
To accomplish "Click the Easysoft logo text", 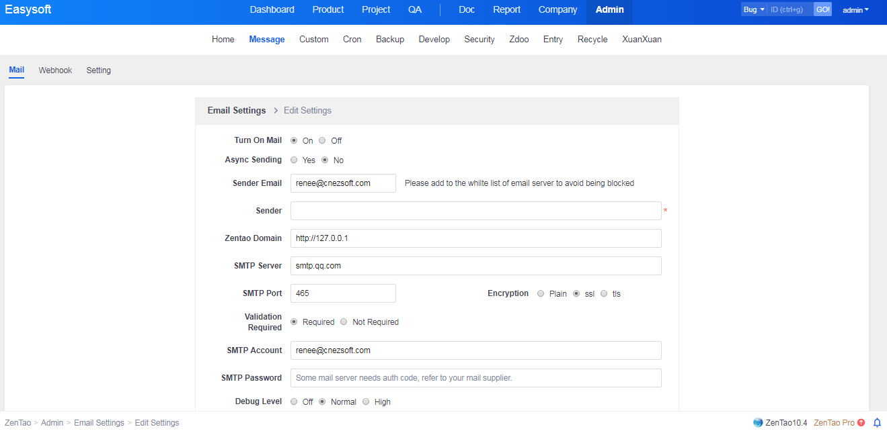I will (x=28, y=10).
